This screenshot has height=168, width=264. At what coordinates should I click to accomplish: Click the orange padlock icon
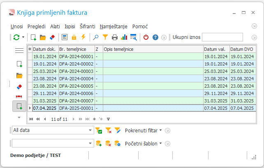[x=74, y=37]
